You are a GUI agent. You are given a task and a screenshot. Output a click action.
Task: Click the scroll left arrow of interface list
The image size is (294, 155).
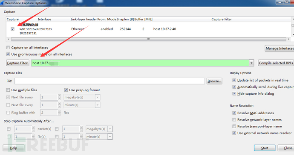9,39
